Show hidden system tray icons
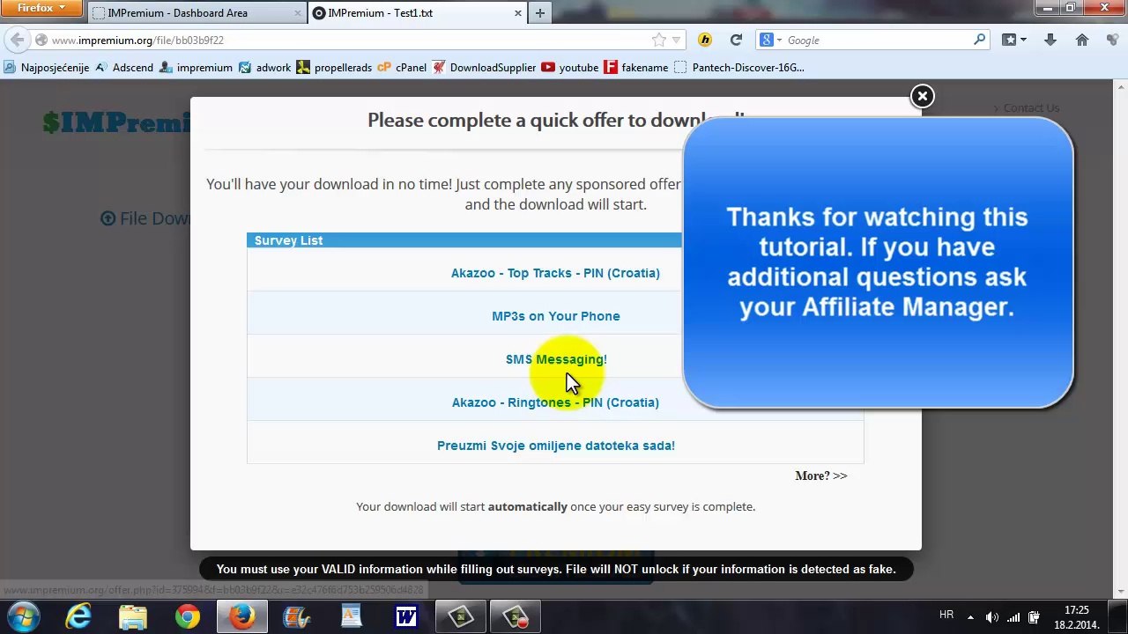The height and width of the screenshot is (634, 1128). coord(970,617)
